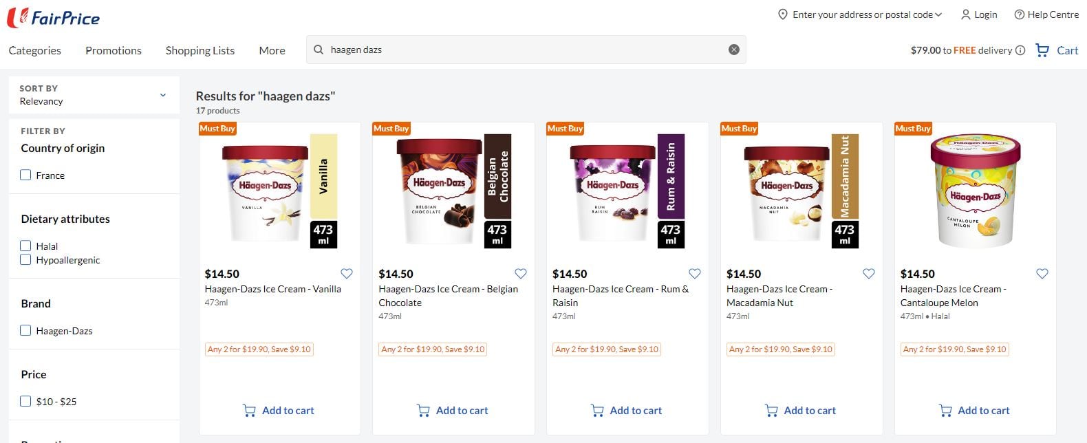Tick the Haagen-Dazs brand checkbox
Screen dimensions: 1087x443
click(x=26, y=331)
